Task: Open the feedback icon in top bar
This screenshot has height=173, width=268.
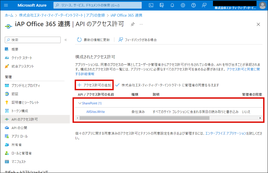Action: pyautogui.click(x=204, y=5)
